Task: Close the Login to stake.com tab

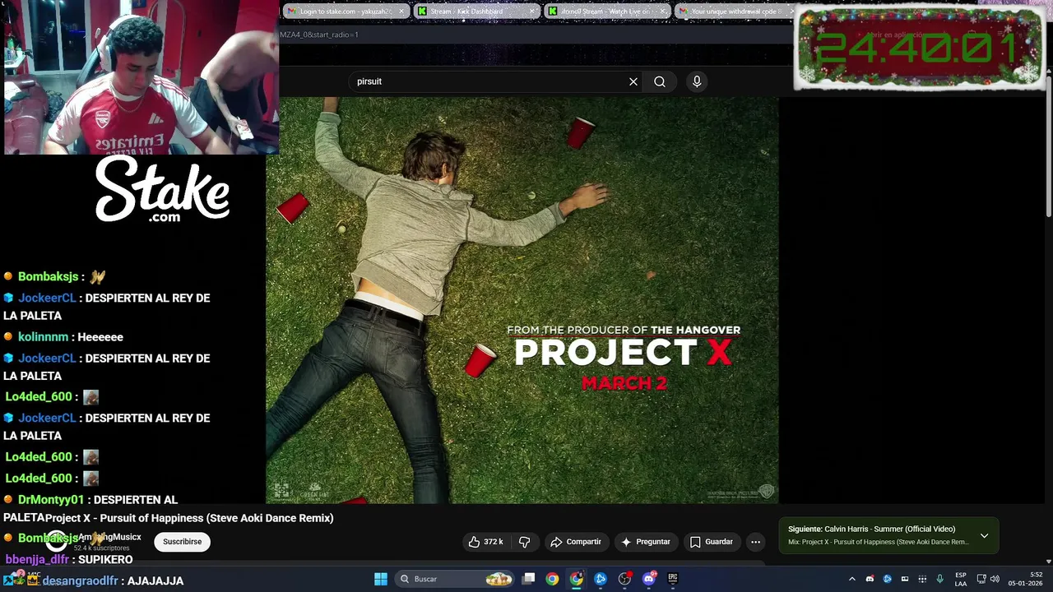Action: coord(401,12)
